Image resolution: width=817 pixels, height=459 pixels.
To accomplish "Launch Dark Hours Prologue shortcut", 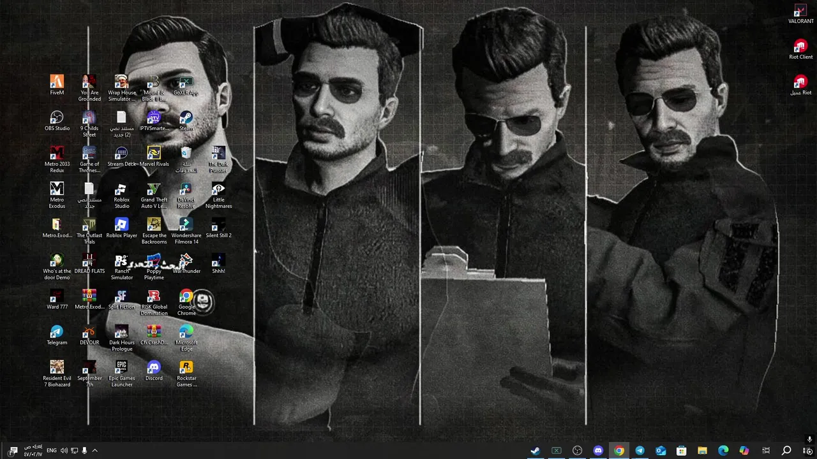I will click(122, 338).
